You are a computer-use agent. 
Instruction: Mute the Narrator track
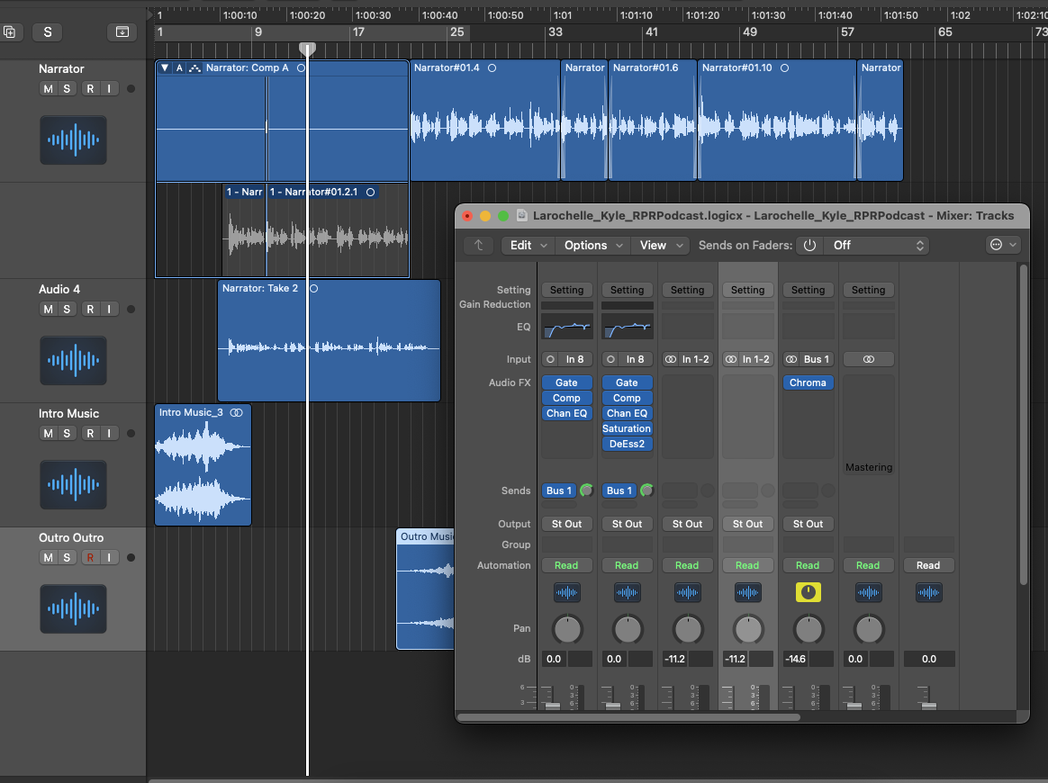pos(48,89)
